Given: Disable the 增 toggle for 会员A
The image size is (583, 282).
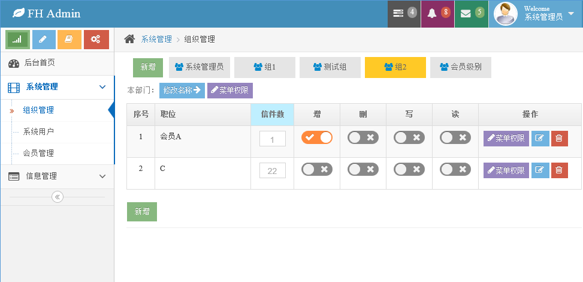Looking at the screenshot, I should 317,137.
